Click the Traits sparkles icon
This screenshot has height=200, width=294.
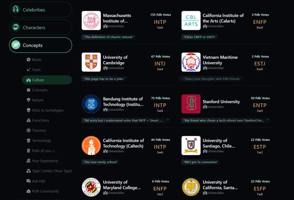pos(28,70)
